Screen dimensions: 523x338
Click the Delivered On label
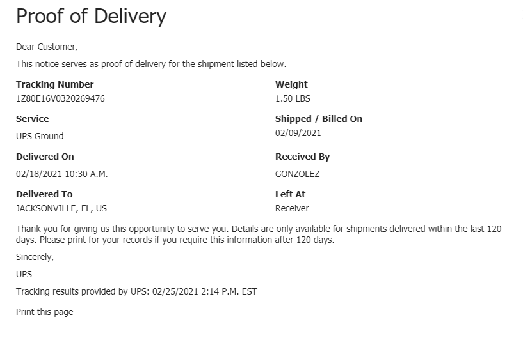(x=45, y=157)
